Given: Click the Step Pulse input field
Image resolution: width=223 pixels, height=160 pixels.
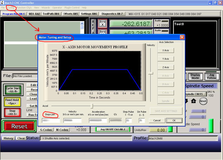Looking at the screenshot, I should [x=129, y=121].
